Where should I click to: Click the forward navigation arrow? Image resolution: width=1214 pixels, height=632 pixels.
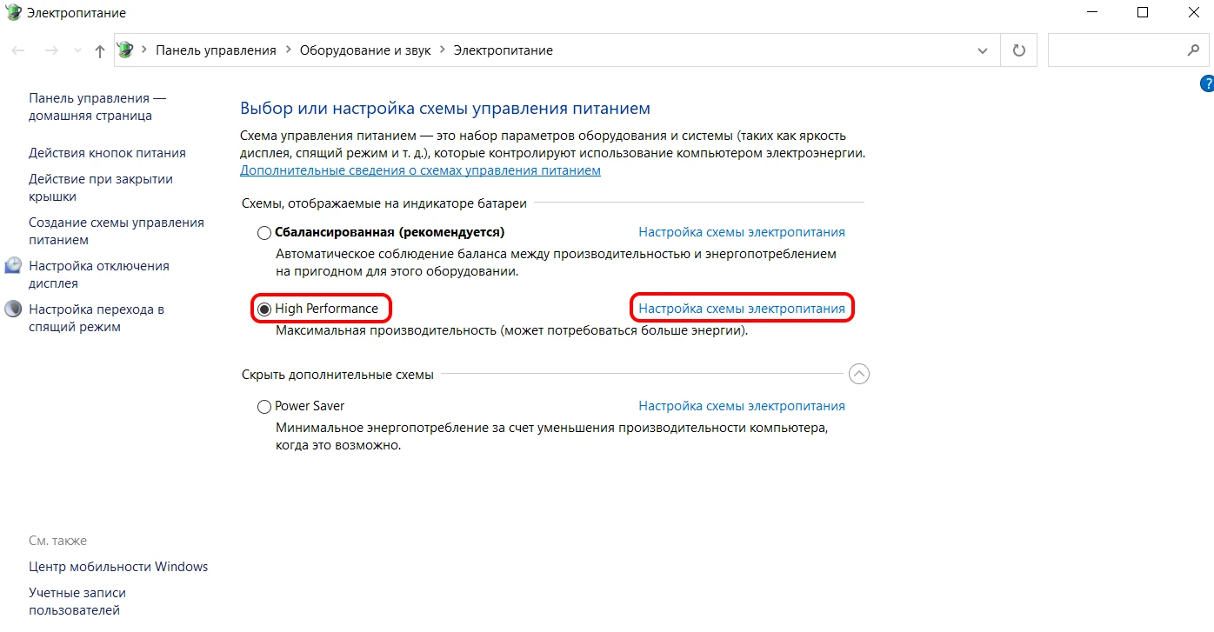(51, 51)
